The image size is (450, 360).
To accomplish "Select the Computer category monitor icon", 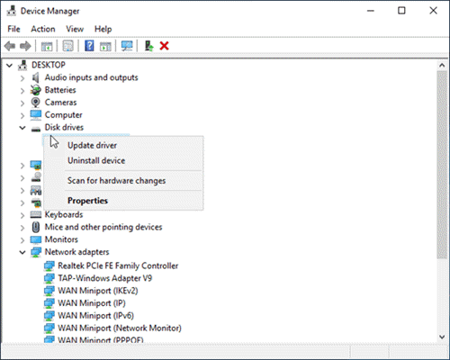I will point(36,115).
